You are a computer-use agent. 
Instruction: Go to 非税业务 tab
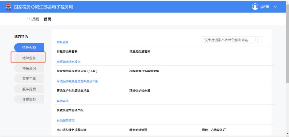[x=29, y=99]
